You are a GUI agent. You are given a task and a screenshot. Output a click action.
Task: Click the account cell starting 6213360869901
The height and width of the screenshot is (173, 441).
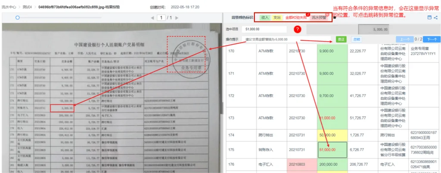tap(423, 164)
